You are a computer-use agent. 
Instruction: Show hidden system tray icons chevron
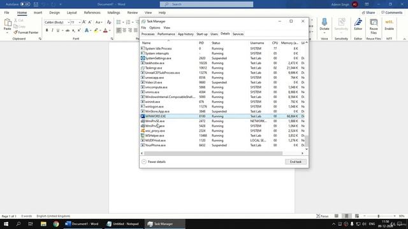[333, 224]
